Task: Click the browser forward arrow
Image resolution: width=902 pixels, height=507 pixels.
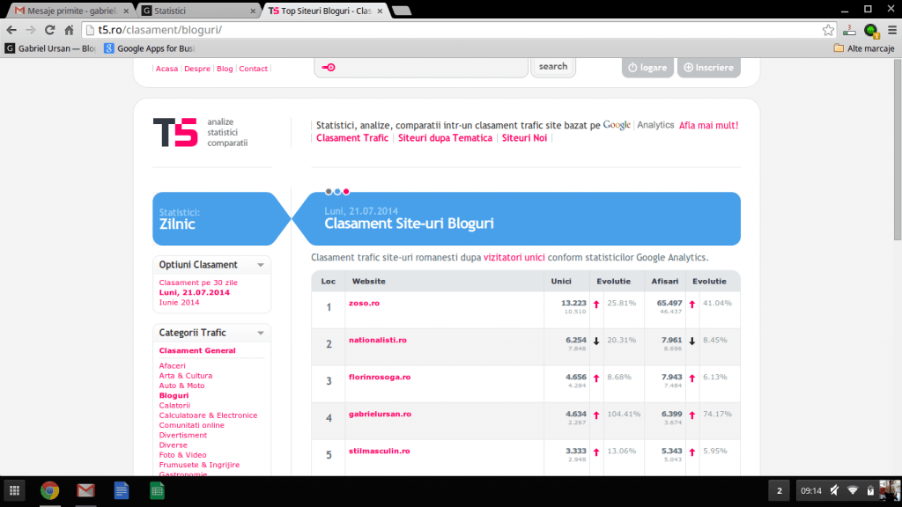Action: tap(31, 30)
